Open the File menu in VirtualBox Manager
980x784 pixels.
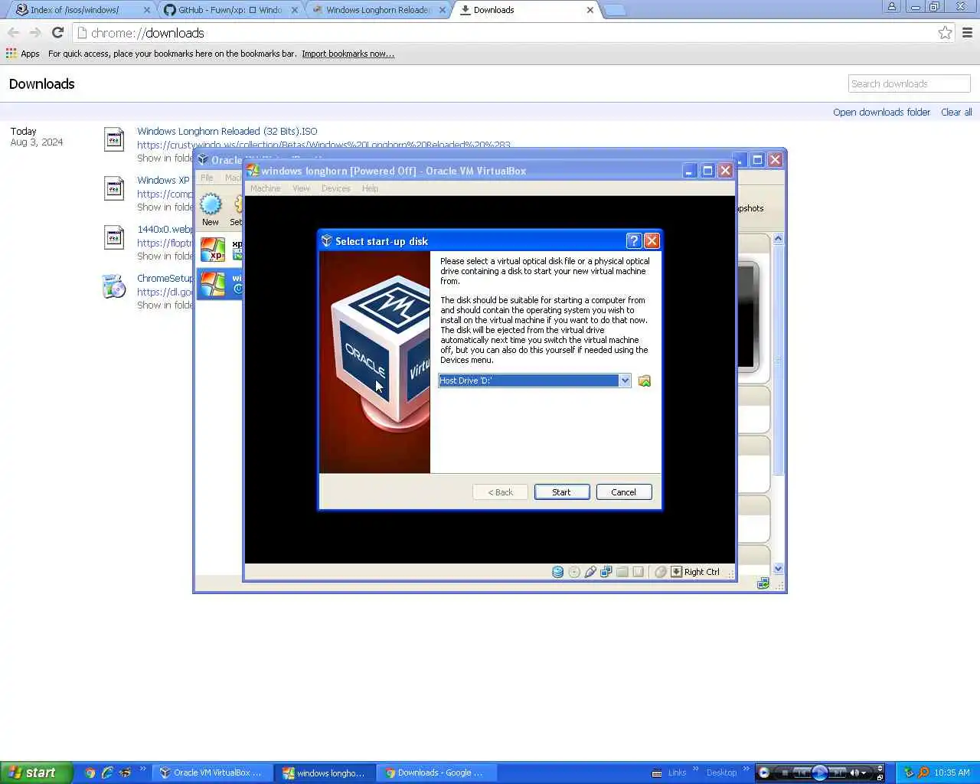pyautogui.click(x=207, y=178)
